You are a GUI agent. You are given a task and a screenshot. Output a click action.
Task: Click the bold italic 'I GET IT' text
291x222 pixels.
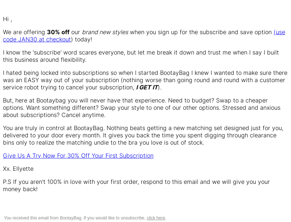(x=147, y=88)
